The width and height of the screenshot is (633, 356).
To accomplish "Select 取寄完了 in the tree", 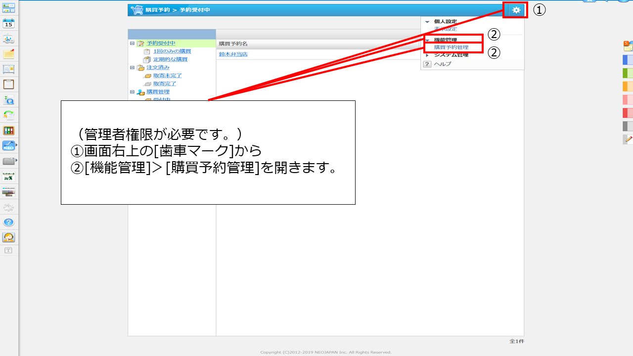I will point(165,84).
